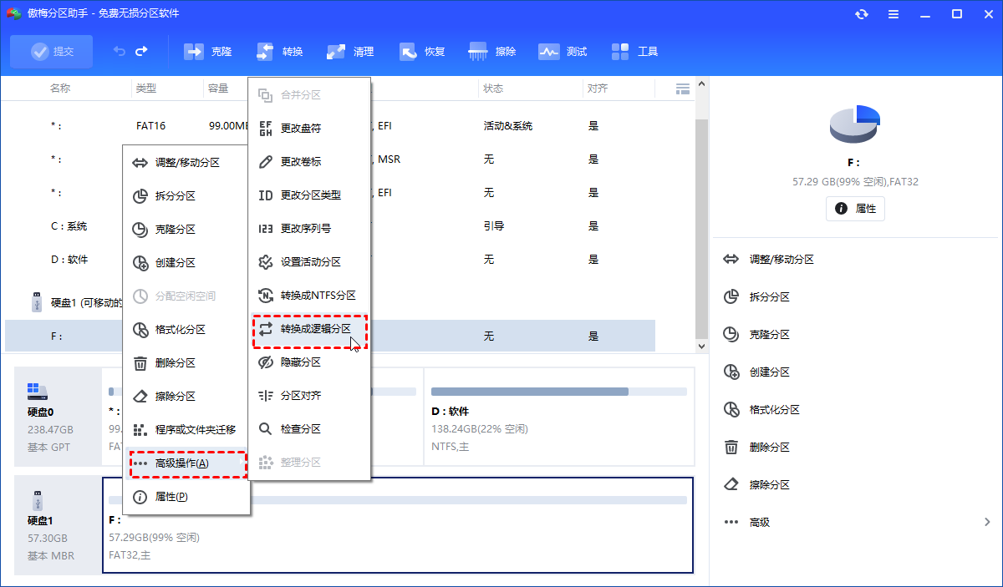
Task: Select the 擦除 (Wipe) toolbar icon
Action: click(493, 51)
